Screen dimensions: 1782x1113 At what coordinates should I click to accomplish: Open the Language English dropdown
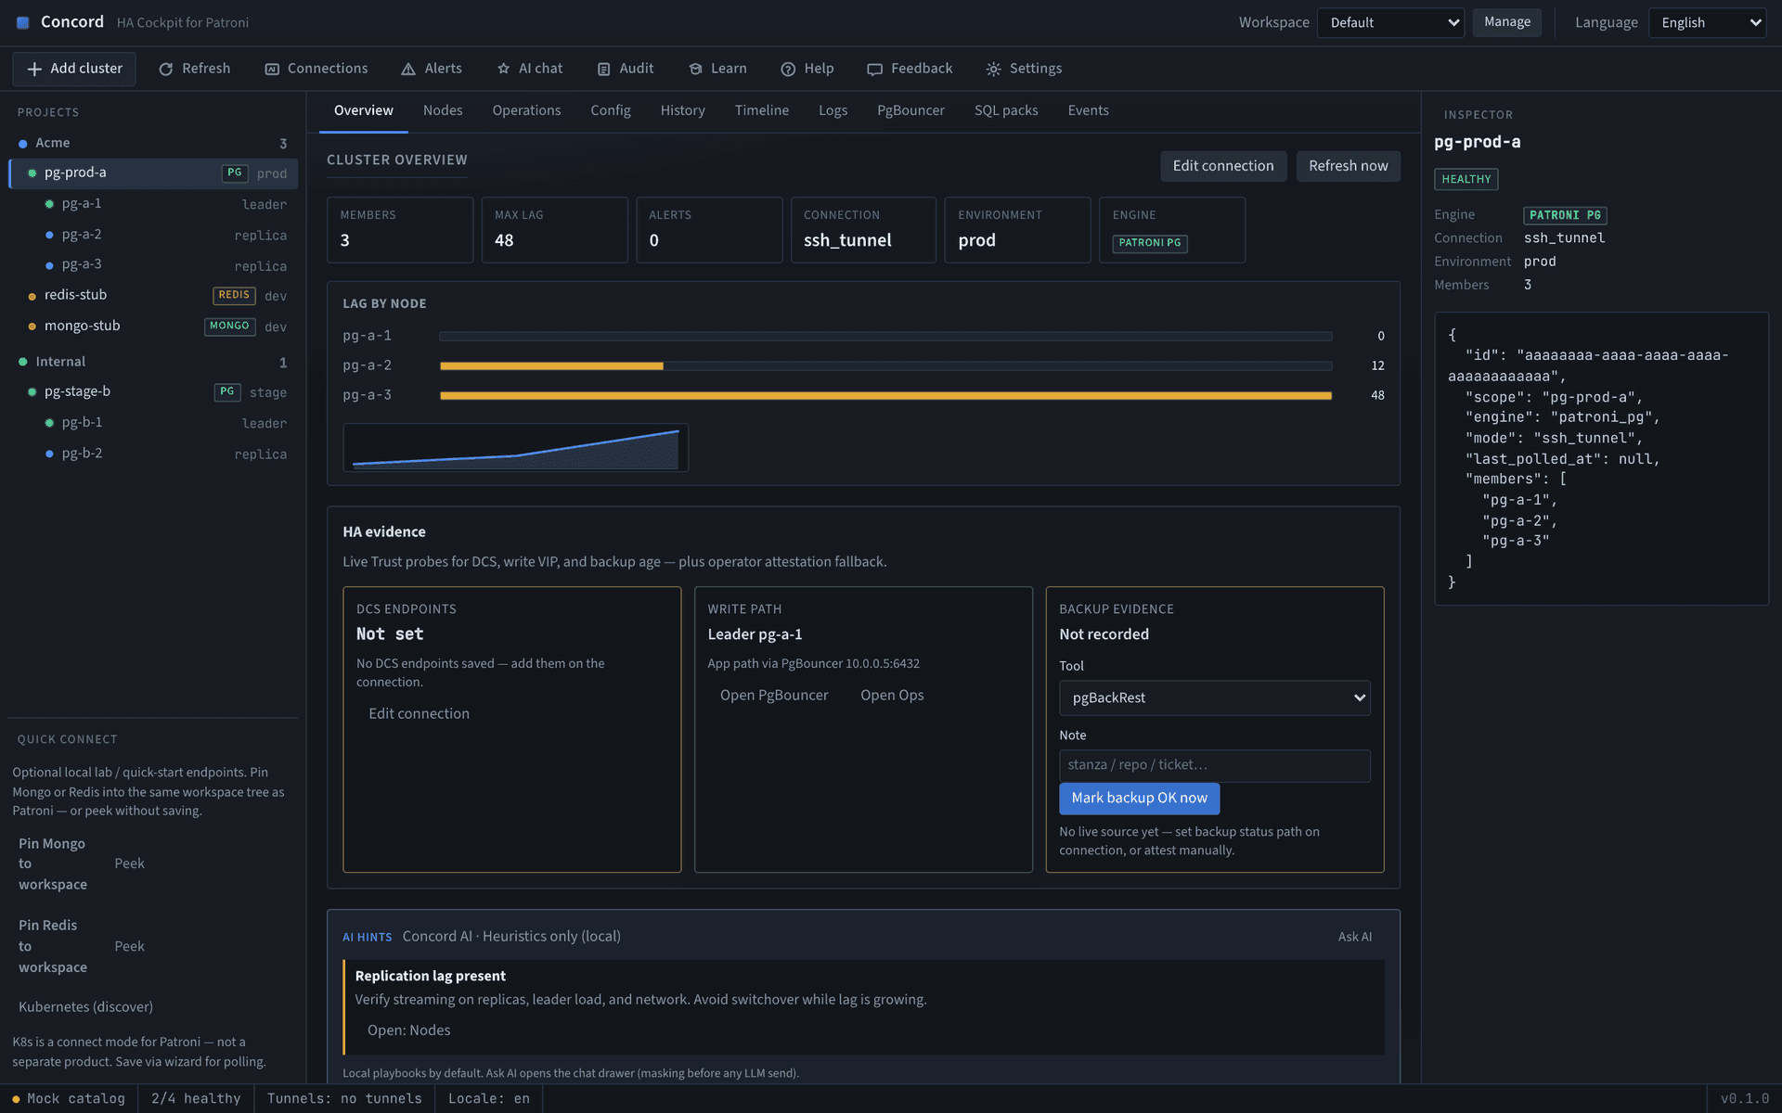click(x=1707, y=22)
